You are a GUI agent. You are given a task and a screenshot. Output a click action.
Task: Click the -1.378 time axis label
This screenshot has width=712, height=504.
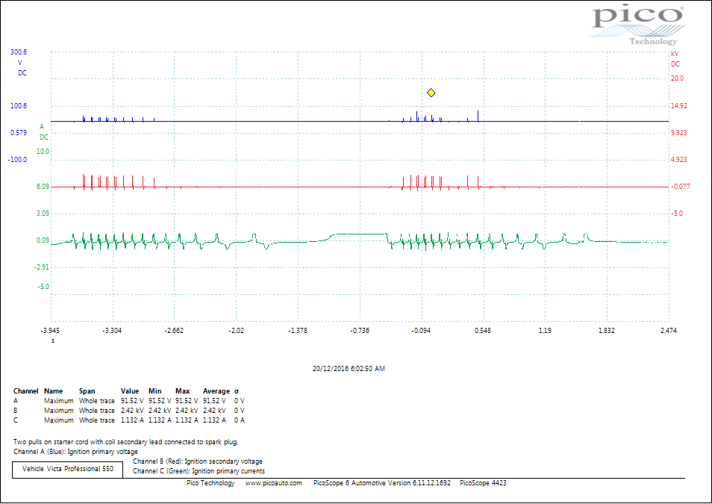pyautogui.click(x=298, y=330)
